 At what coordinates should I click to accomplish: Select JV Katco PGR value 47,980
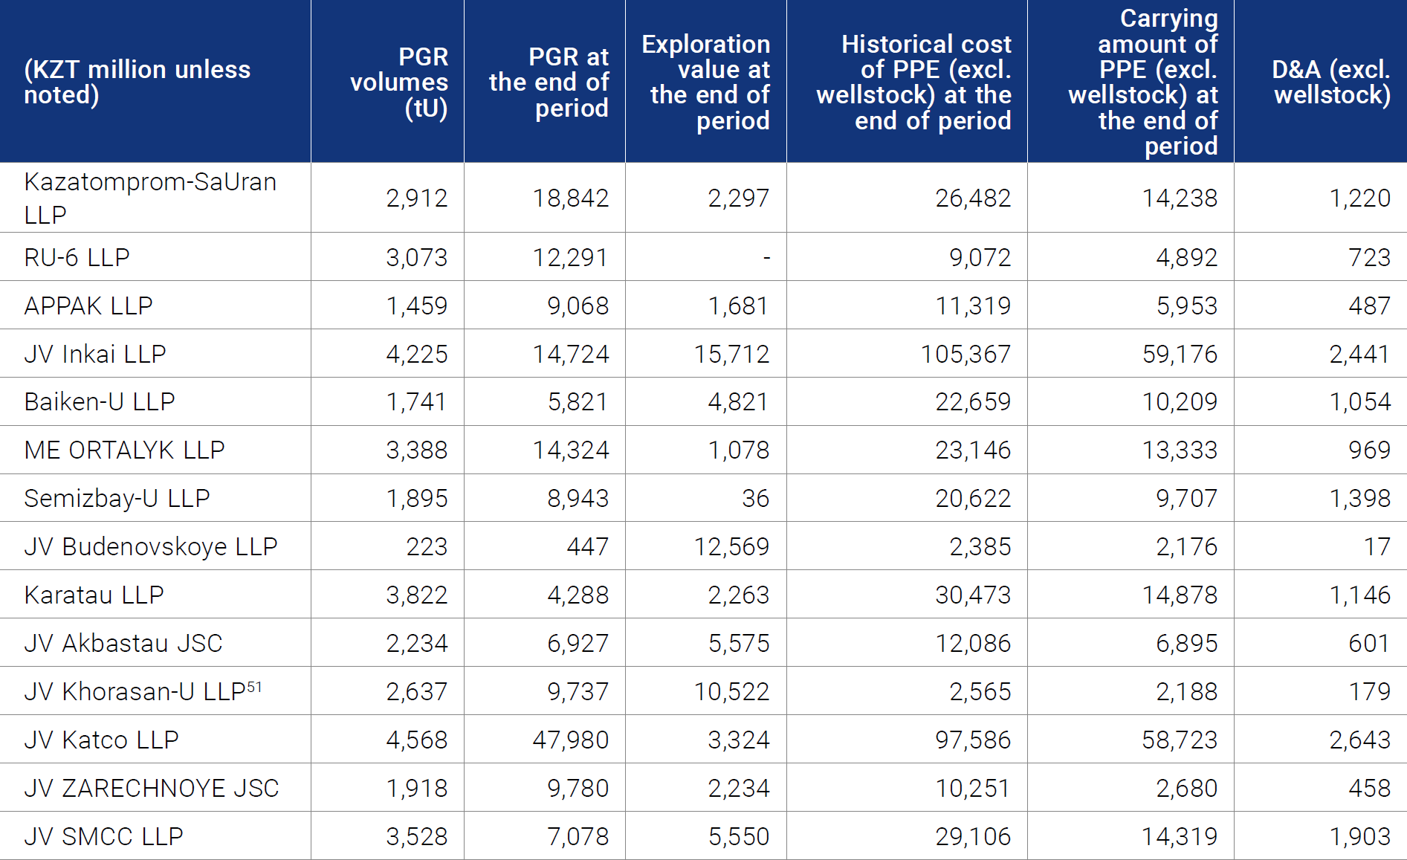click(x=571, y=740)
